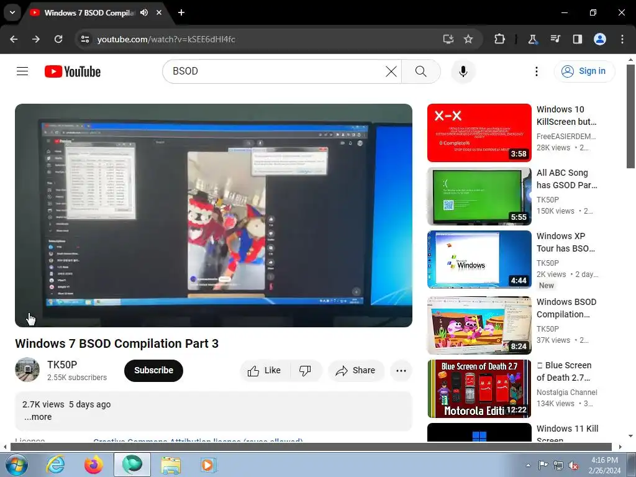The width and height of the screenshot is (636, 477).
Task: Open the YouTube hamburger guide menu
Action: click(x=22, y=71)
